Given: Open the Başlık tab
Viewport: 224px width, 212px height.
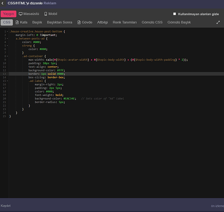Looking at the screenshot, I should pyautogui.click(x=37, y=22).
